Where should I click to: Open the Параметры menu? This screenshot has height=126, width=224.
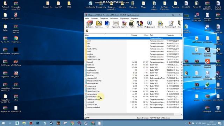125,19
